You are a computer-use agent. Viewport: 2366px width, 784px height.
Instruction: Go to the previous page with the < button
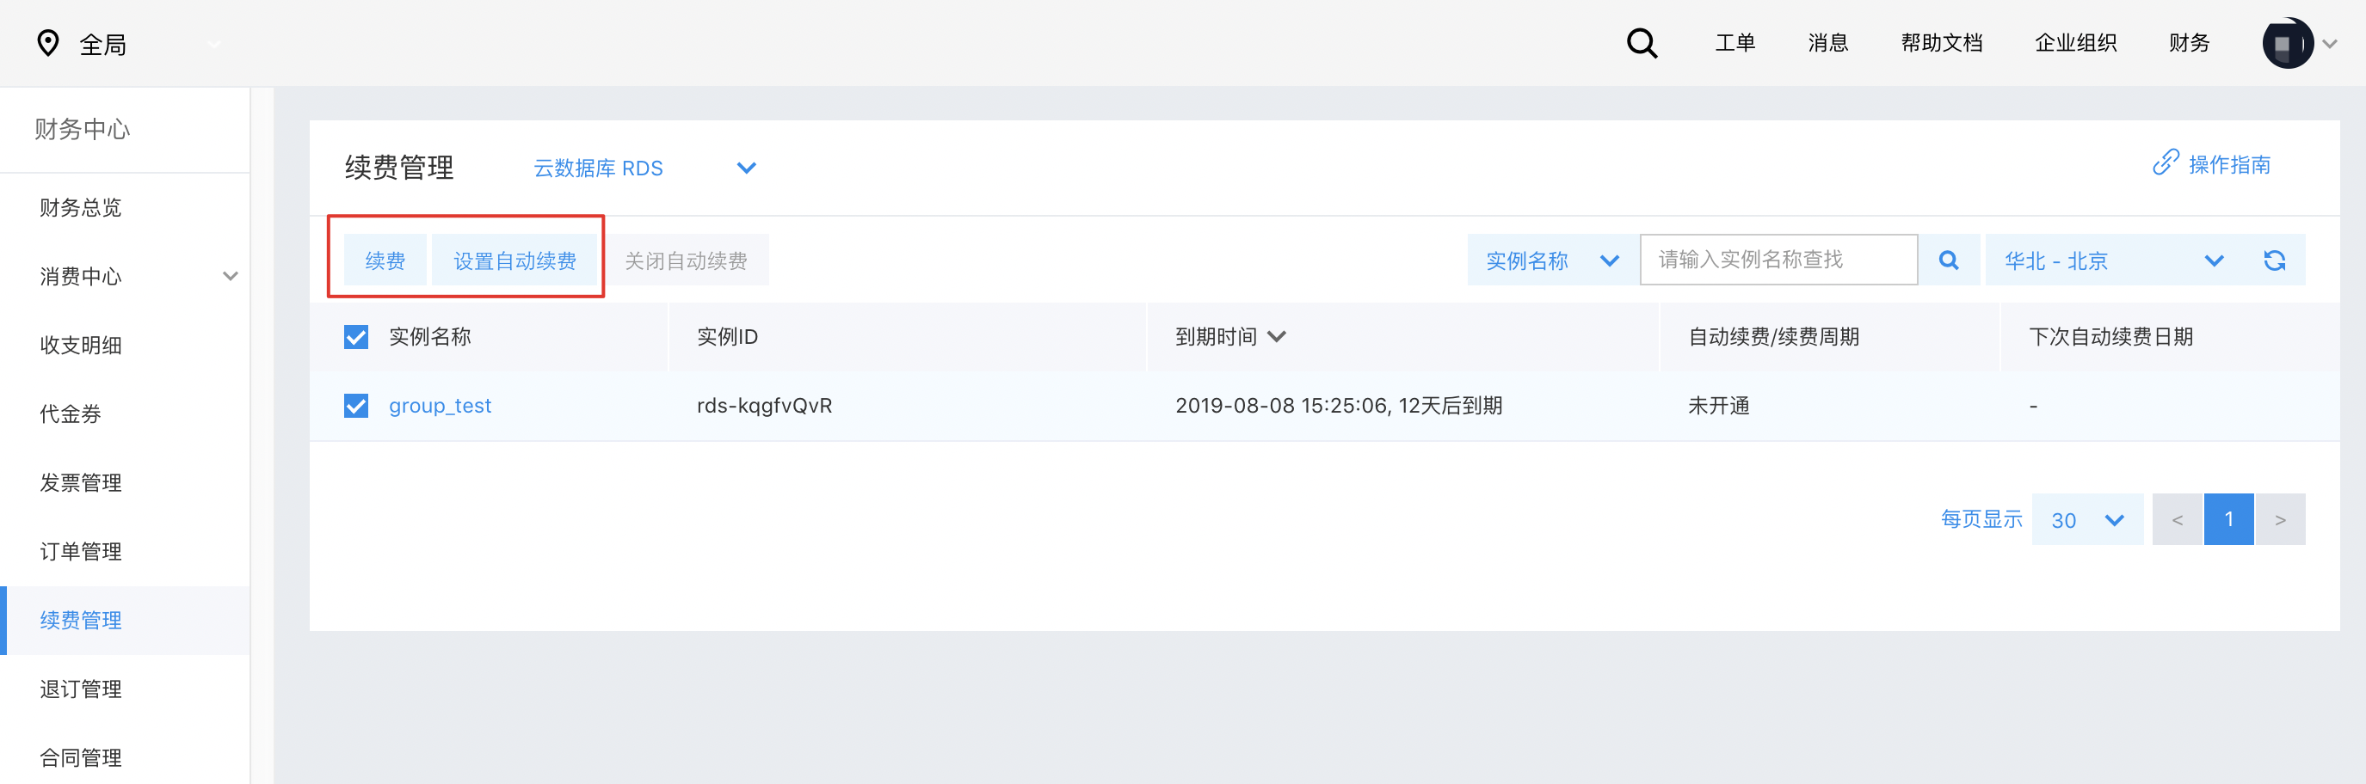click(x=2177, y=519)
